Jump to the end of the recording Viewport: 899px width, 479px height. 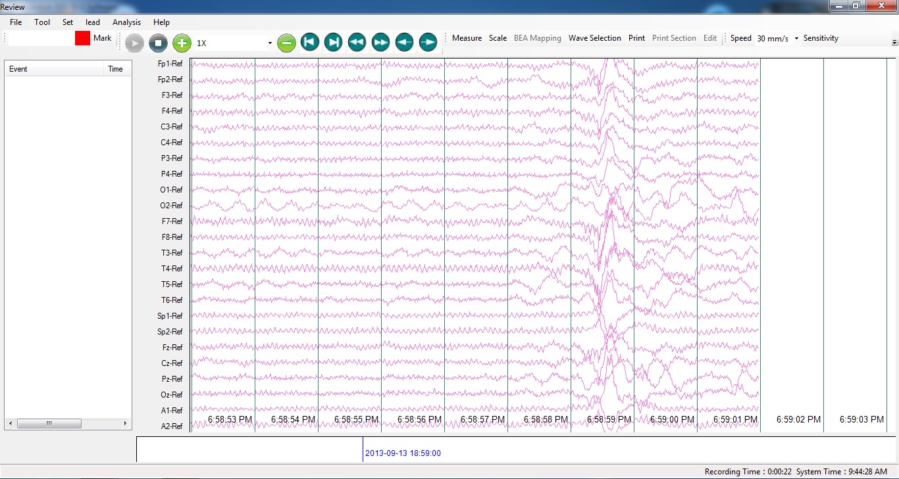pyautogui.click(x=334, y=43)
